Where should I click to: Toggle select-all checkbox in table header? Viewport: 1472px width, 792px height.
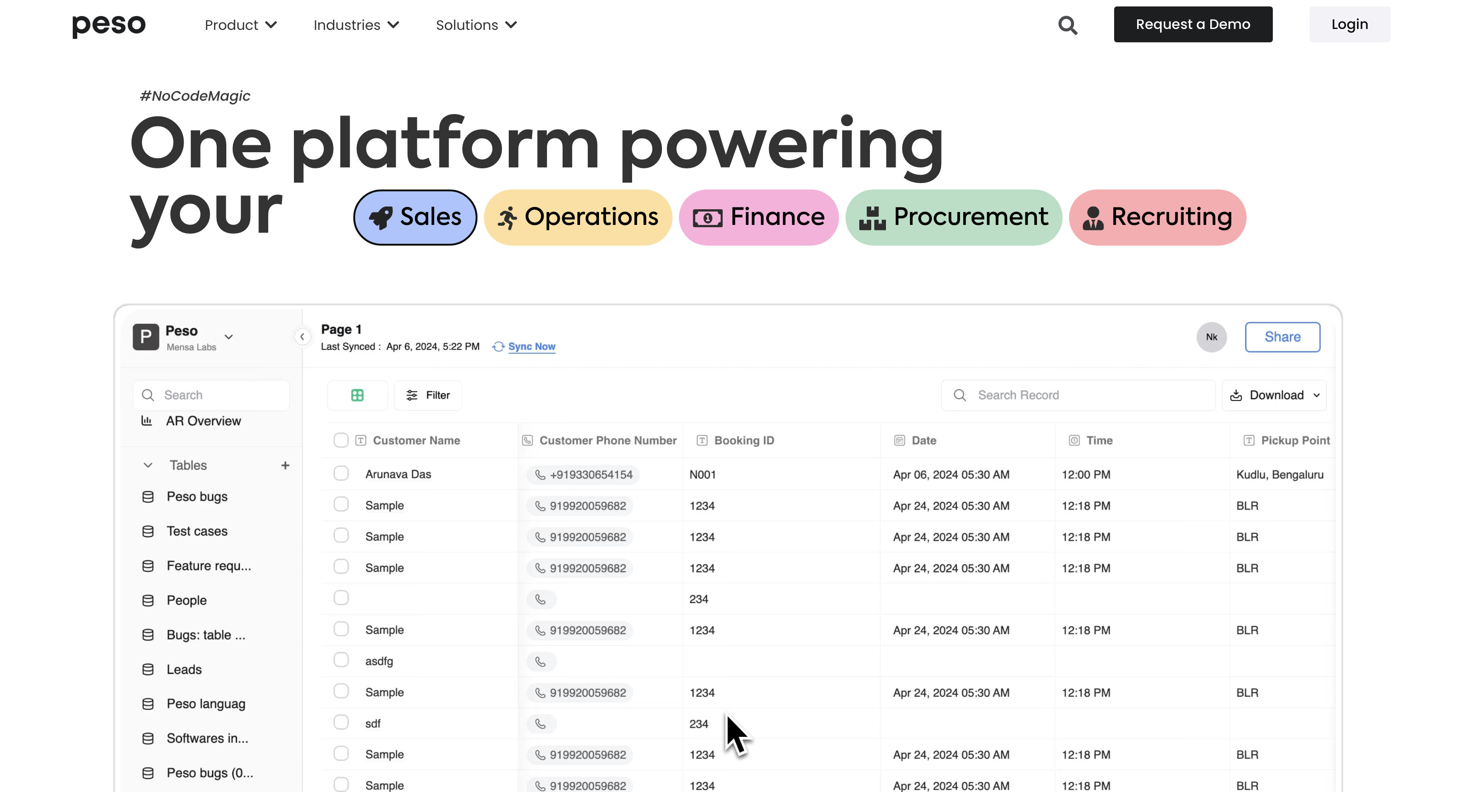[x=341, y=440]
